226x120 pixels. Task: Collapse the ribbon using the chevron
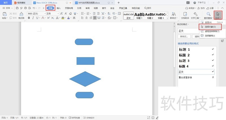tap(222, 8)
